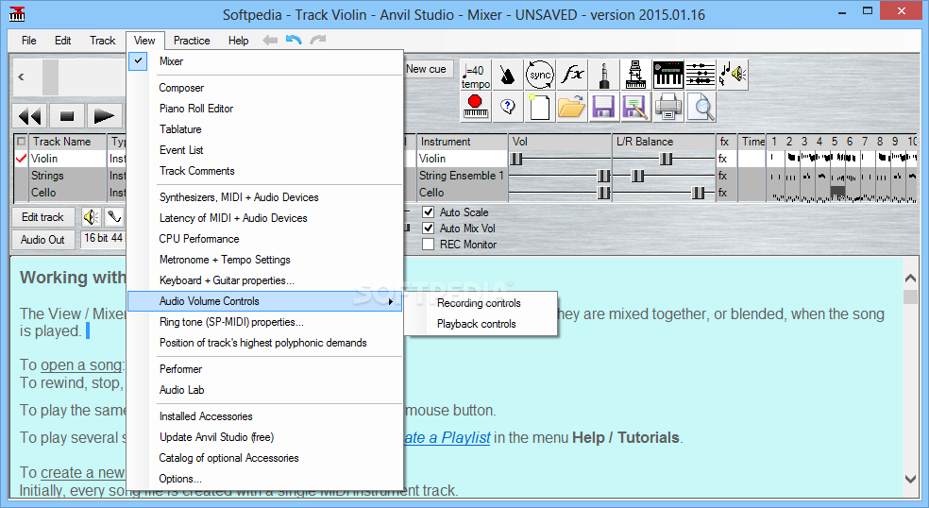The height and width of the screenshot is (508, 929).
Task: Open the fx effects toolbar icon
Action: pyautogui.click(x=572, y=75)
